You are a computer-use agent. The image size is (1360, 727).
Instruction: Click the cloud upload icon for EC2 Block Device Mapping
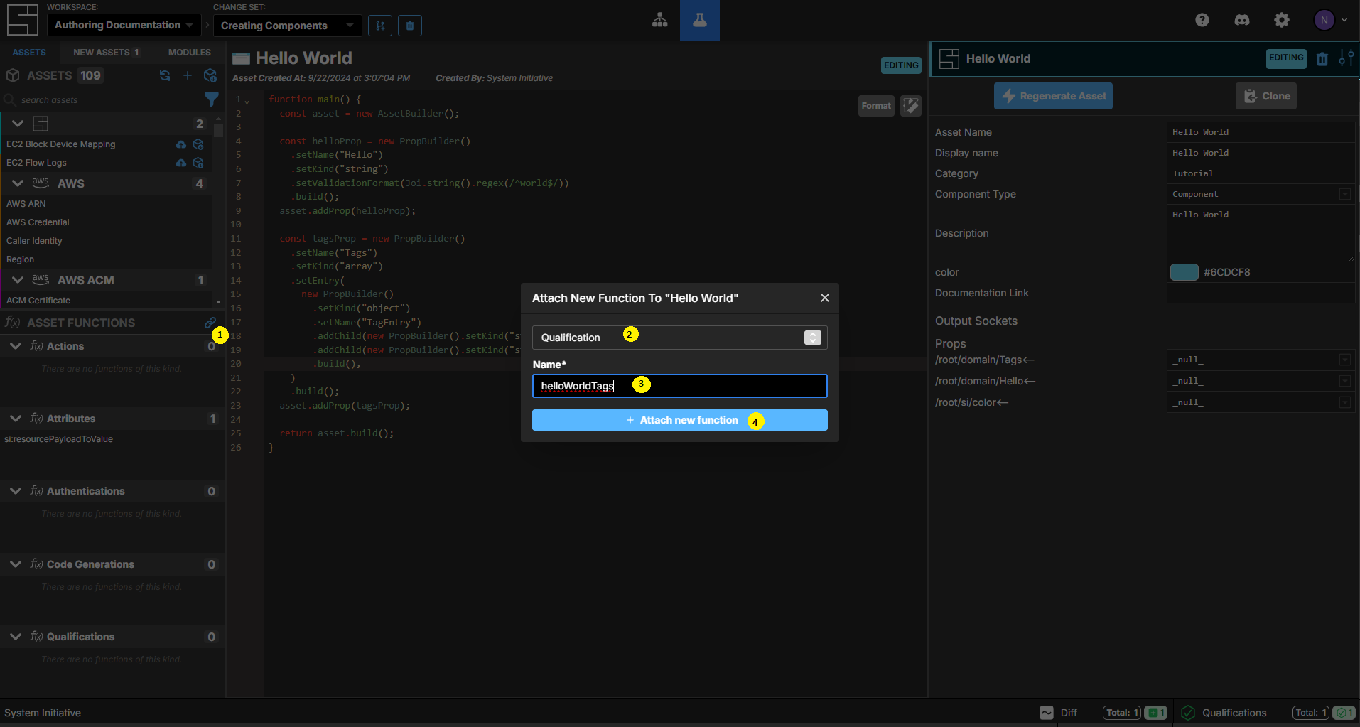181,144
